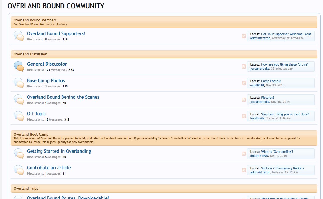Click the Today at 1:36 PM timestamp
The width and height of the screenshot is (323, 199).
[279, 118]
